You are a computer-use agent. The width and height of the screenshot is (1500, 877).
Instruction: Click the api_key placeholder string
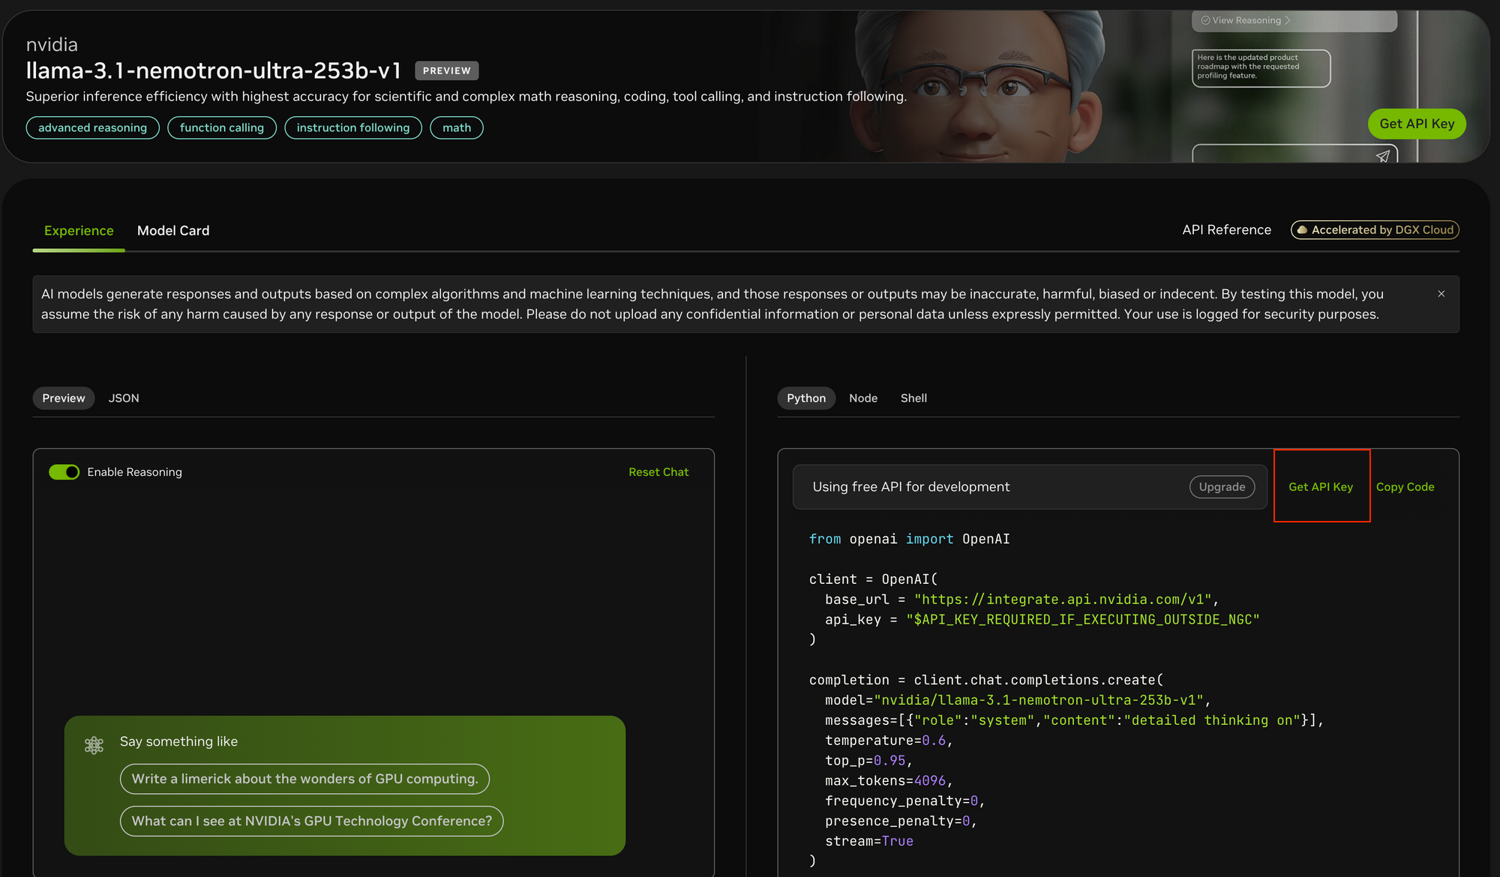[x=1083, y=620]
